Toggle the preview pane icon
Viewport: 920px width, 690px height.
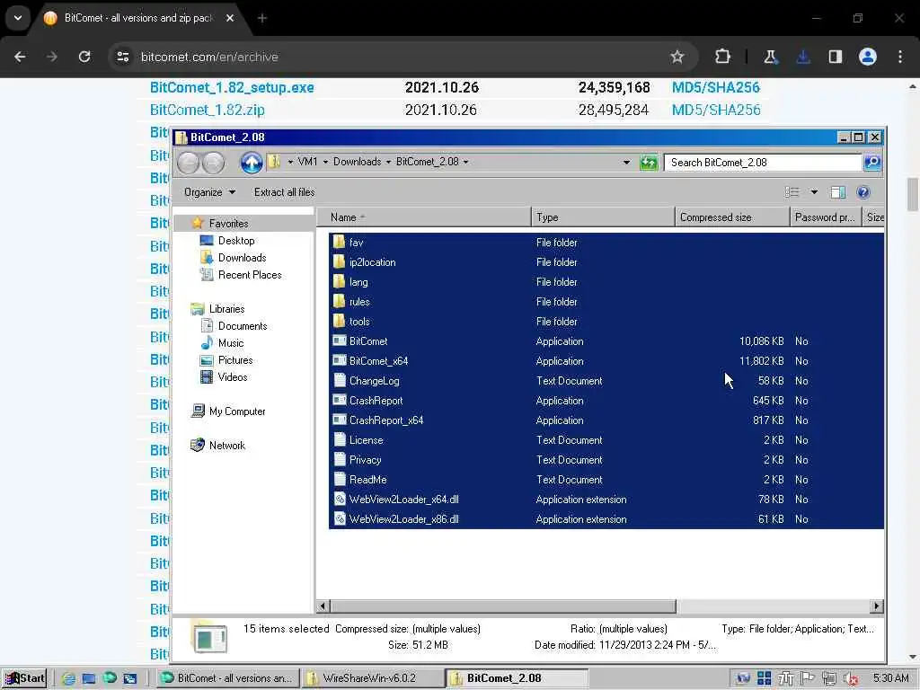(838, 192)
